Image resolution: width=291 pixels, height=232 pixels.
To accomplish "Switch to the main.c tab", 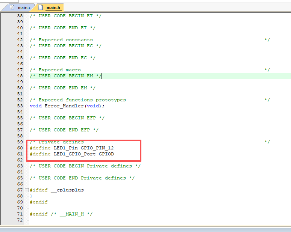I will [24, 8].
